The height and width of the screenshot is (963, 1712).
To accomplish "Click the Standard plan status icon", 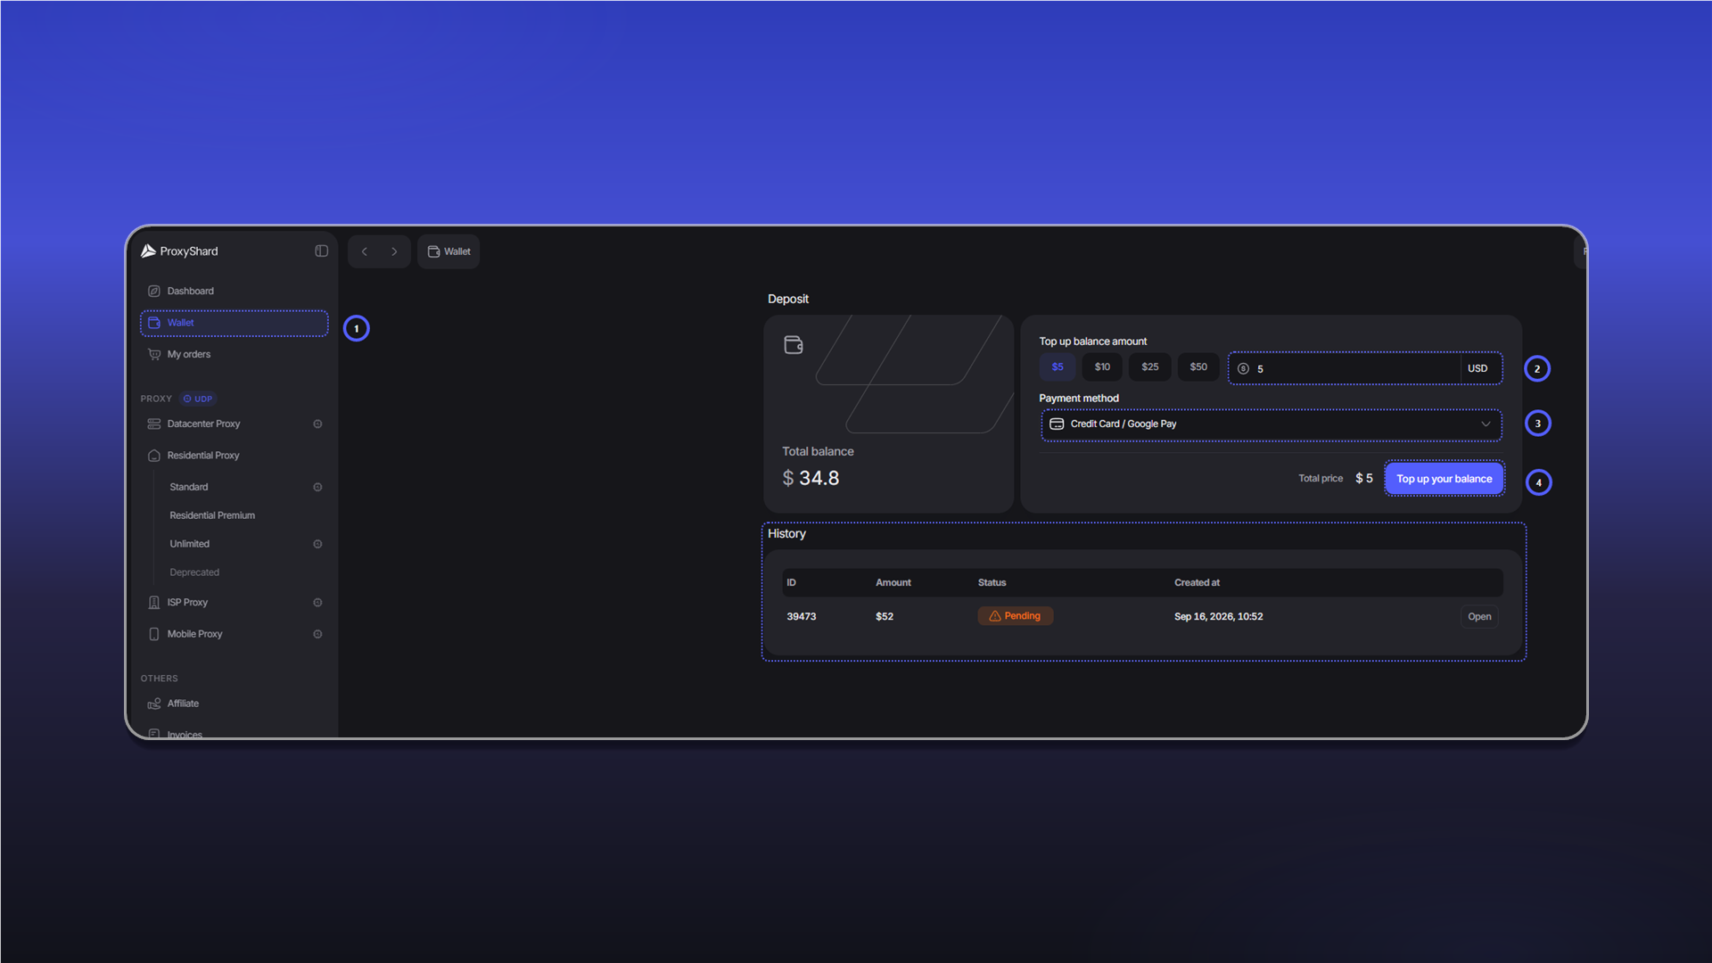I will tap(317, 487).
